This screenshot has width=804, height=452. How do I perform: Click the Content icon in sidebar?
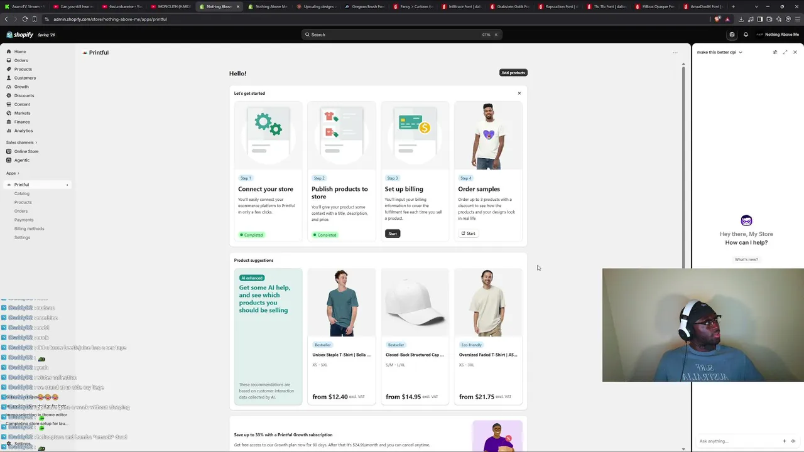9,104
